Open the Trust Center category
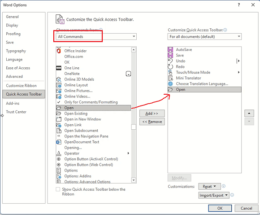Viewport: 260px width, 215px height. click(x=16, y=112)
